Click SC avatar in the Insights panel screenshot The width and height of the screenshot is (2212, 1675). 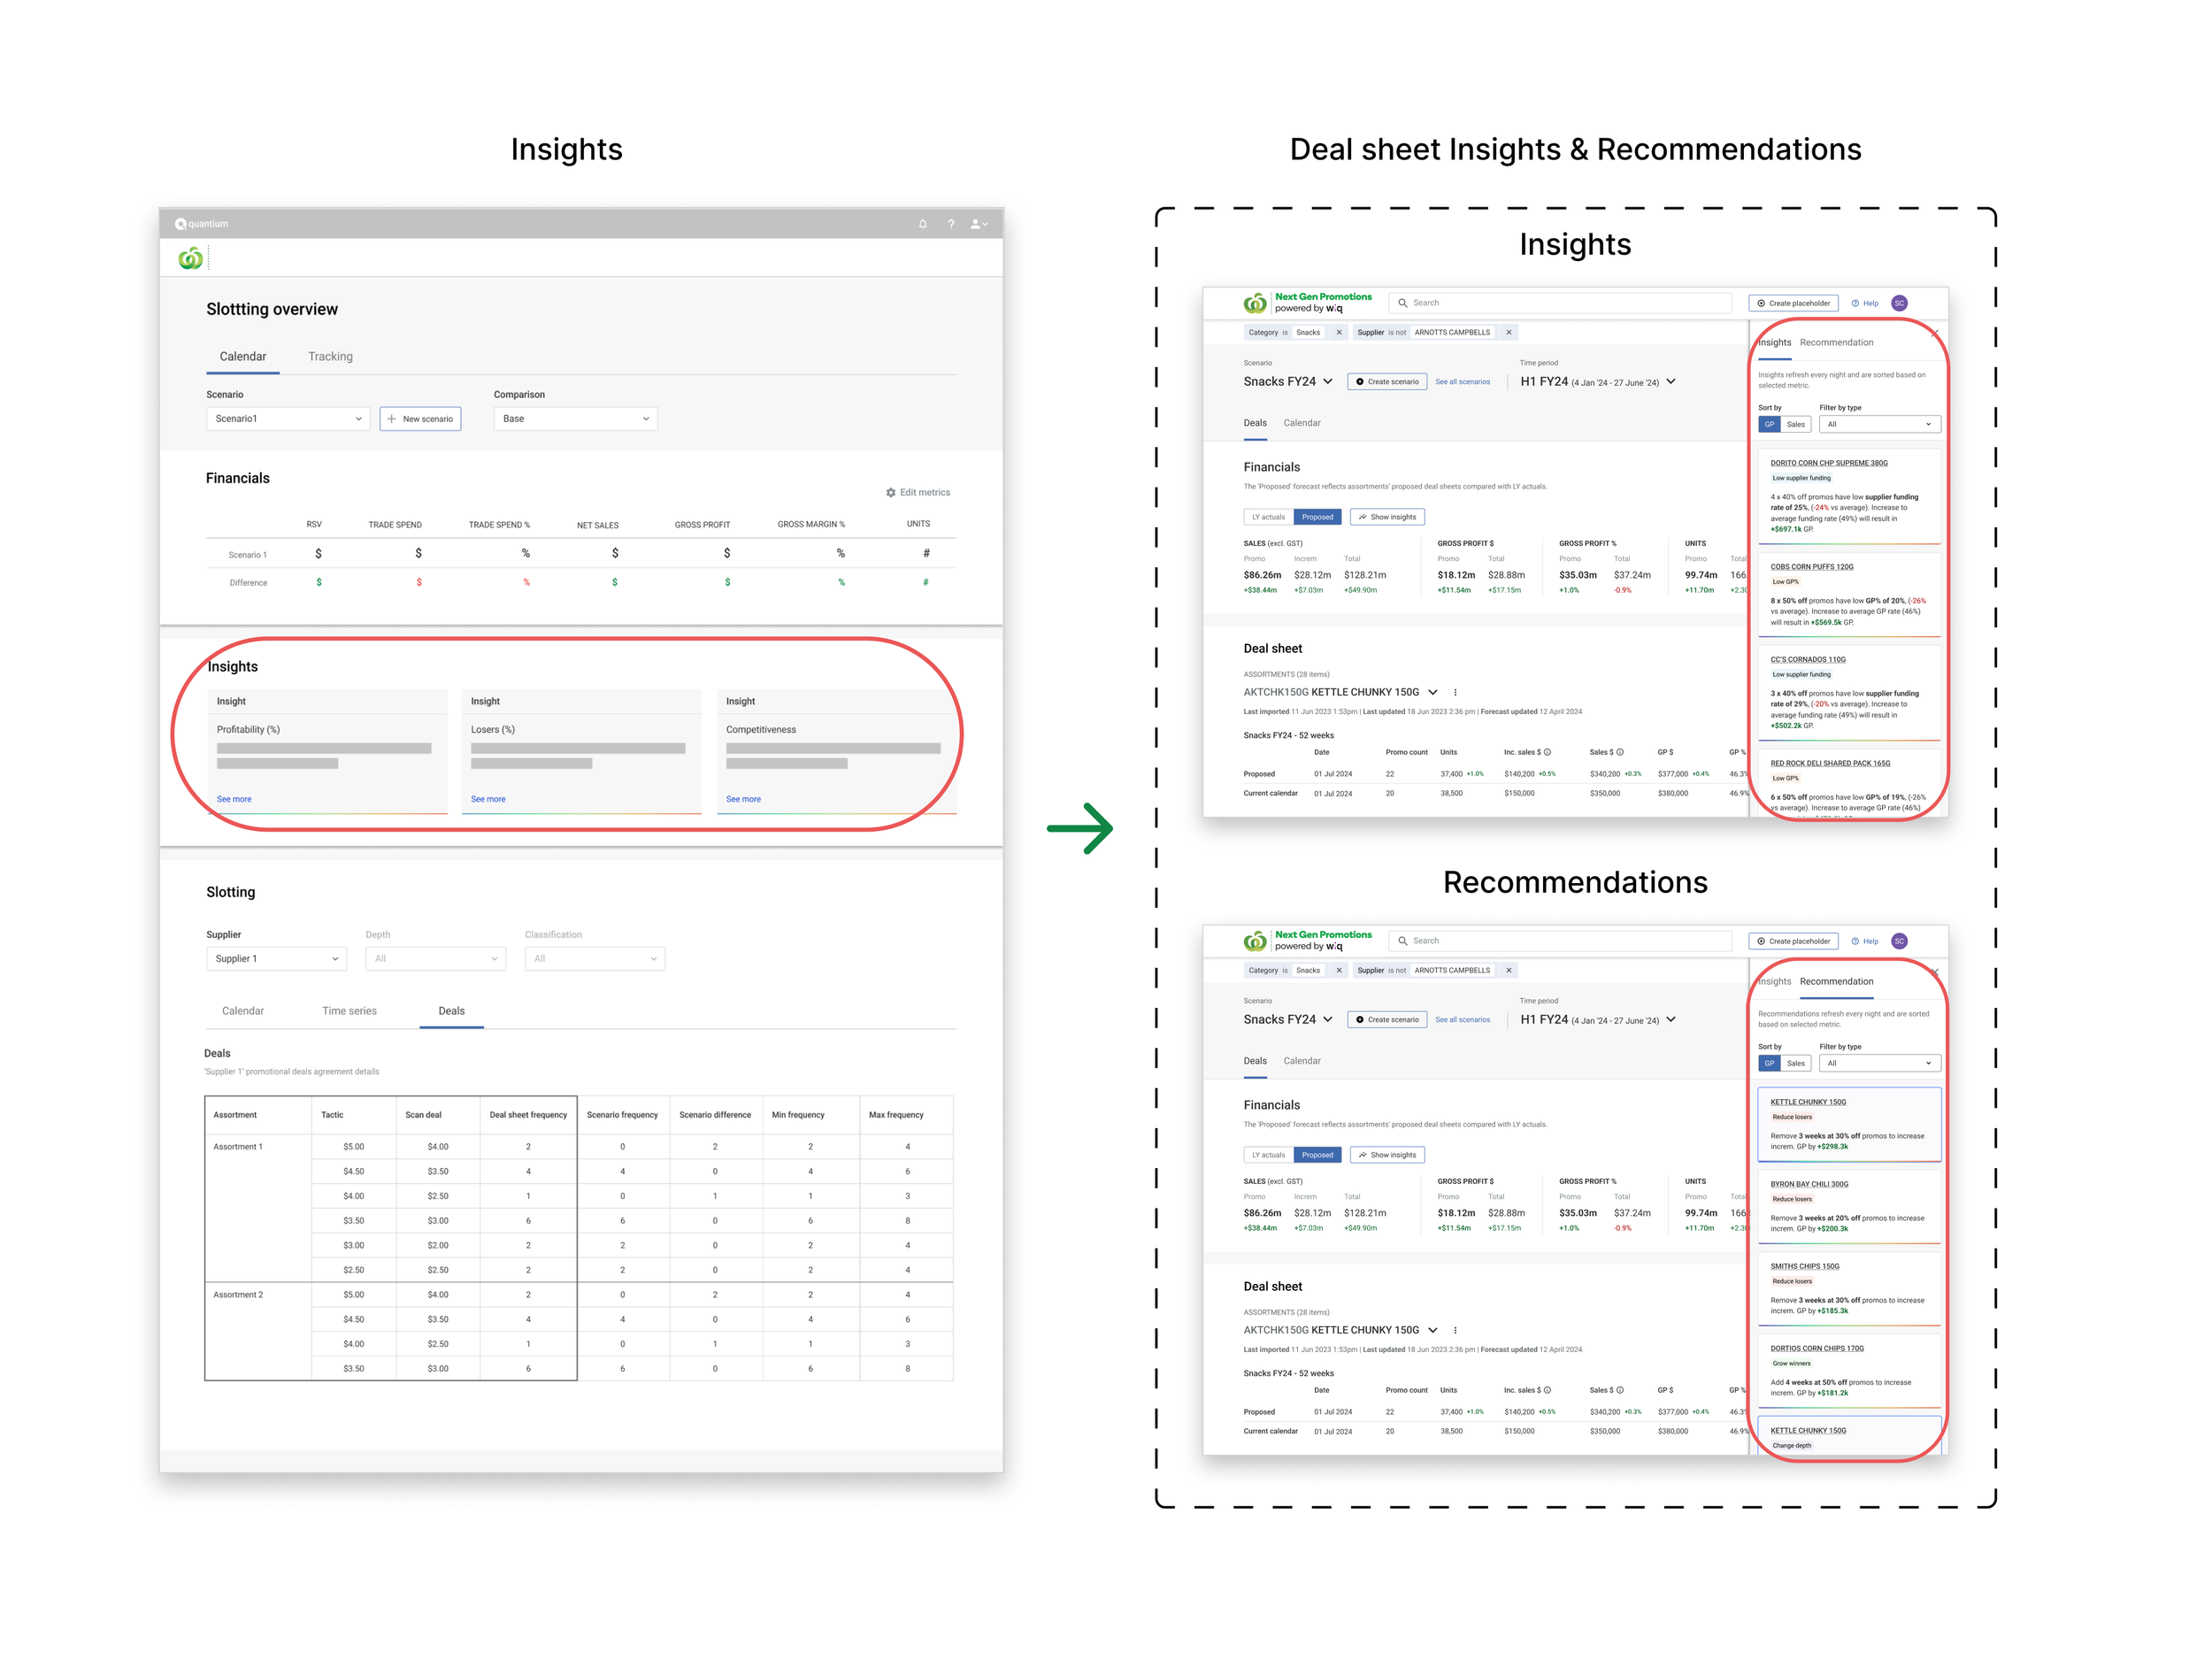pos(1899,303)
